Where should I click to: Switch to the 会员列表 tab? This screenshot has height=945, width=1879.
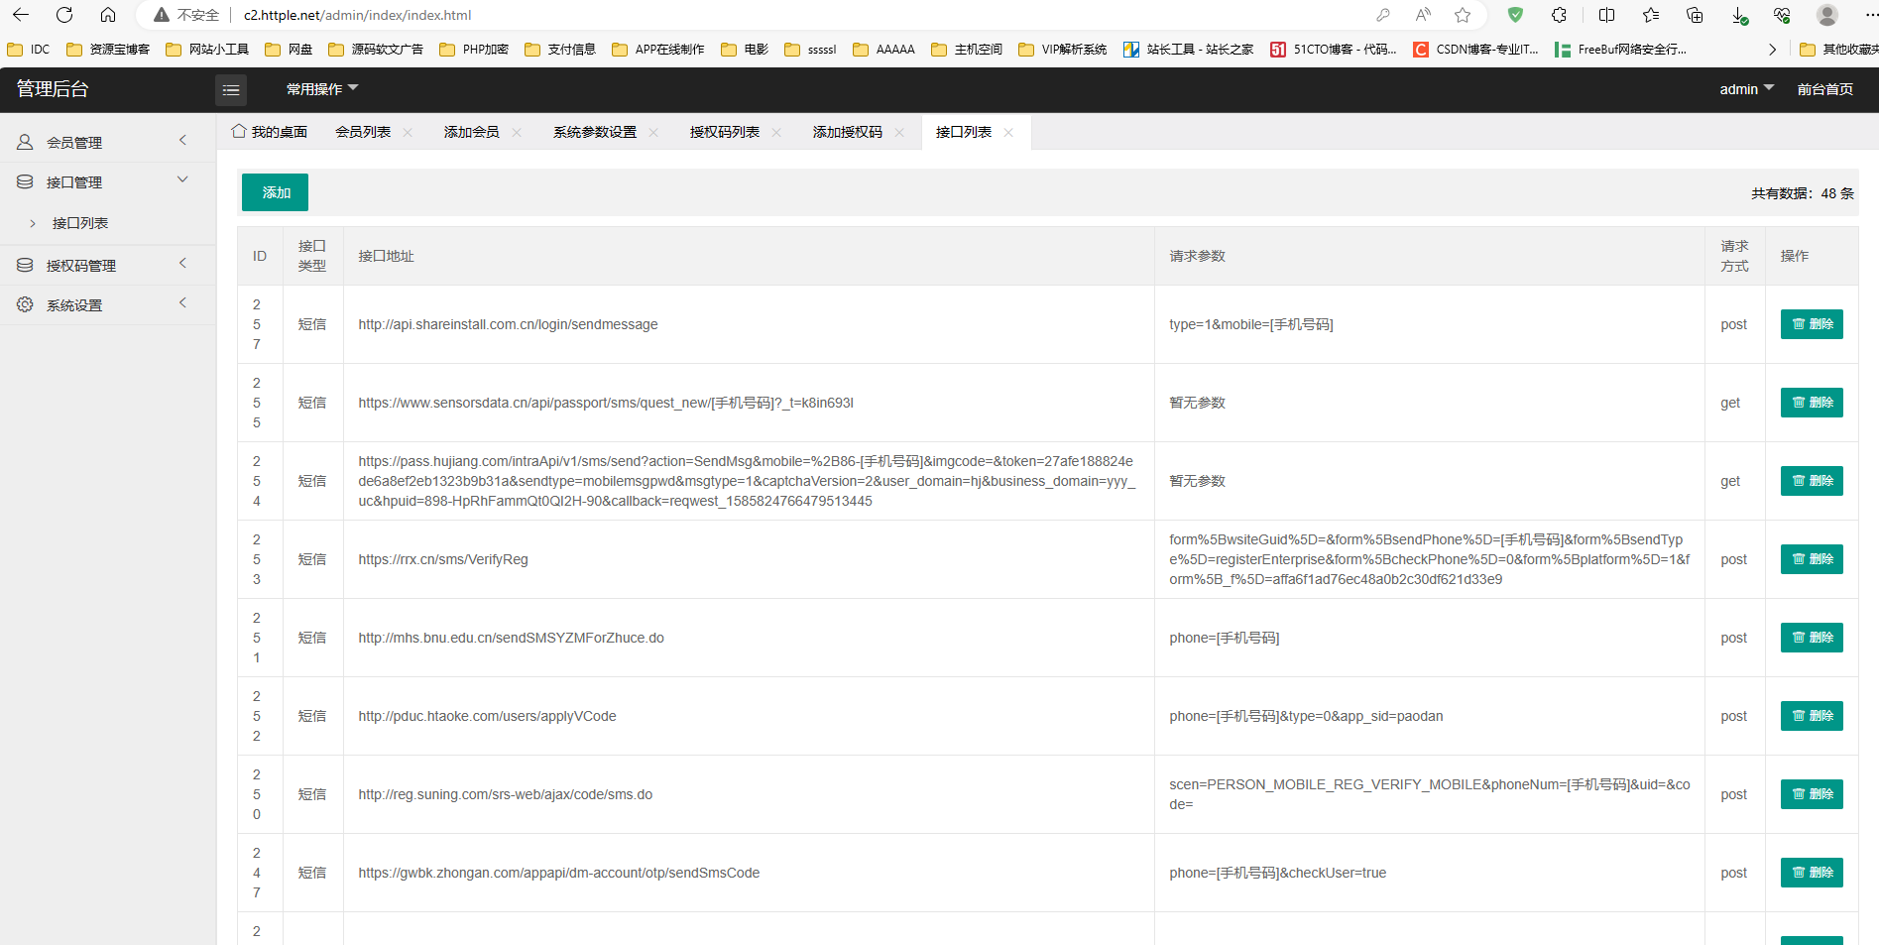click(x=363, y=132)
